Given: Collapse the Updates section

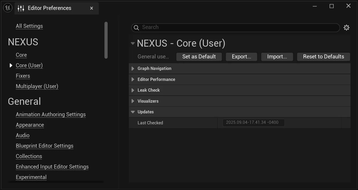Looking at the screenshot, I should pos(133,112).
